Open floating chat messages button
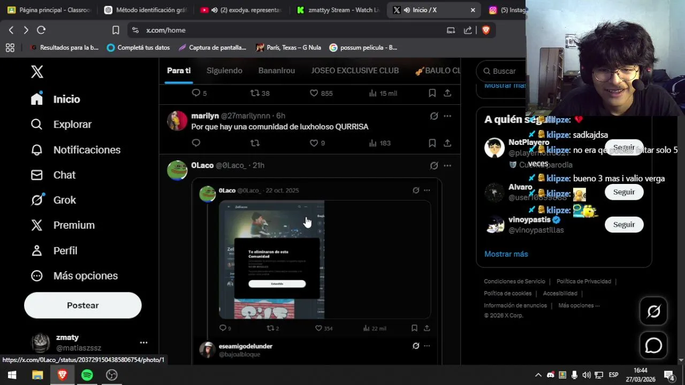Image resolution: width=685 pixels, height=385 pixels. coord(653,345)
